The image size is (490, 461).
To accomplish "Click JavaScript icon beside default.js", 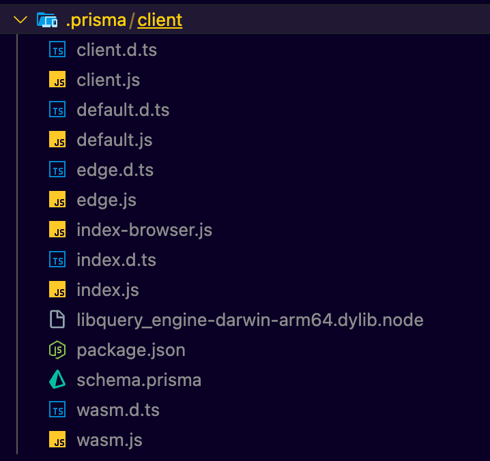I will tap(57, 139).
